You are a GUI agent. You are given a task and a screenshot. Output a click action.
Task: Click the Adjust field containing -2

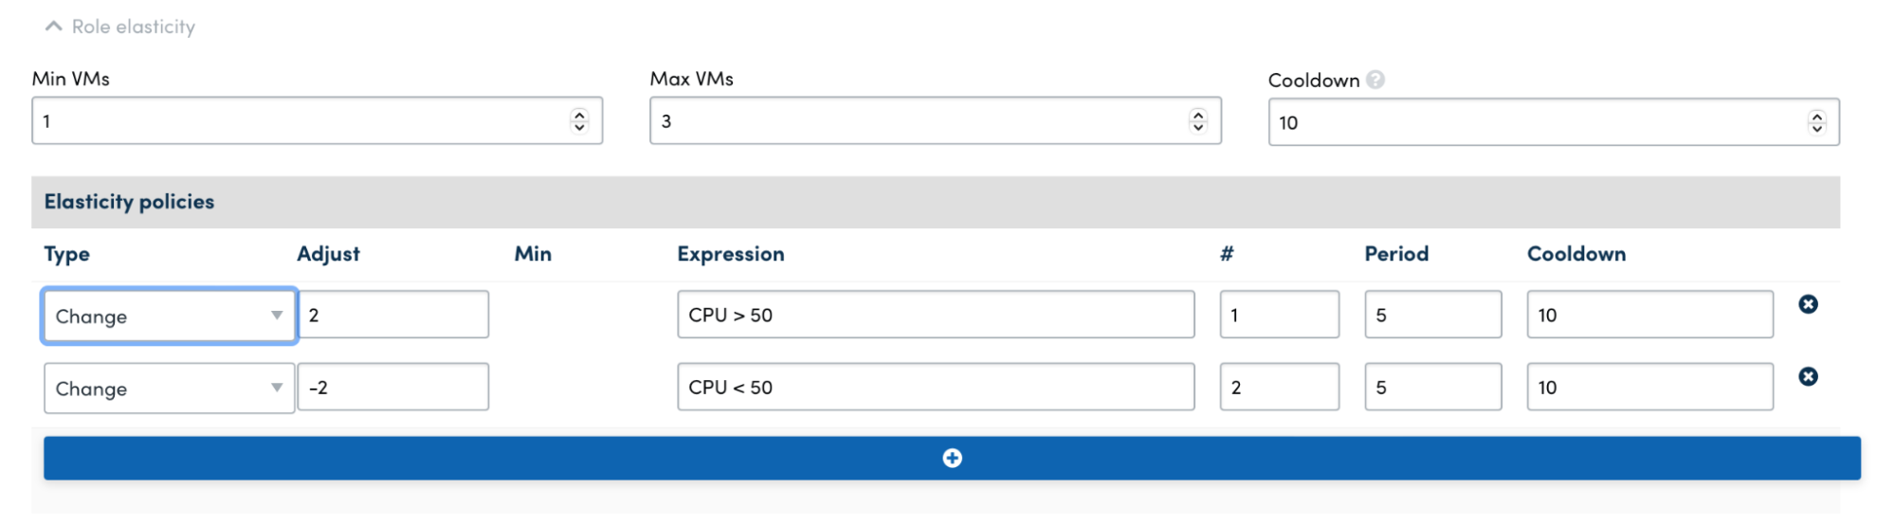(393, 388)
